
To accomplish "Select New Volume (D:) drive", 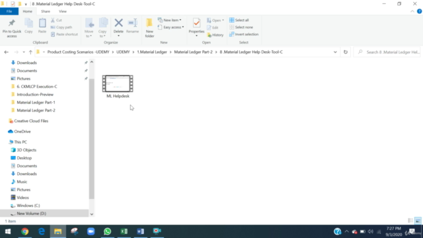I will pos(44,214).
